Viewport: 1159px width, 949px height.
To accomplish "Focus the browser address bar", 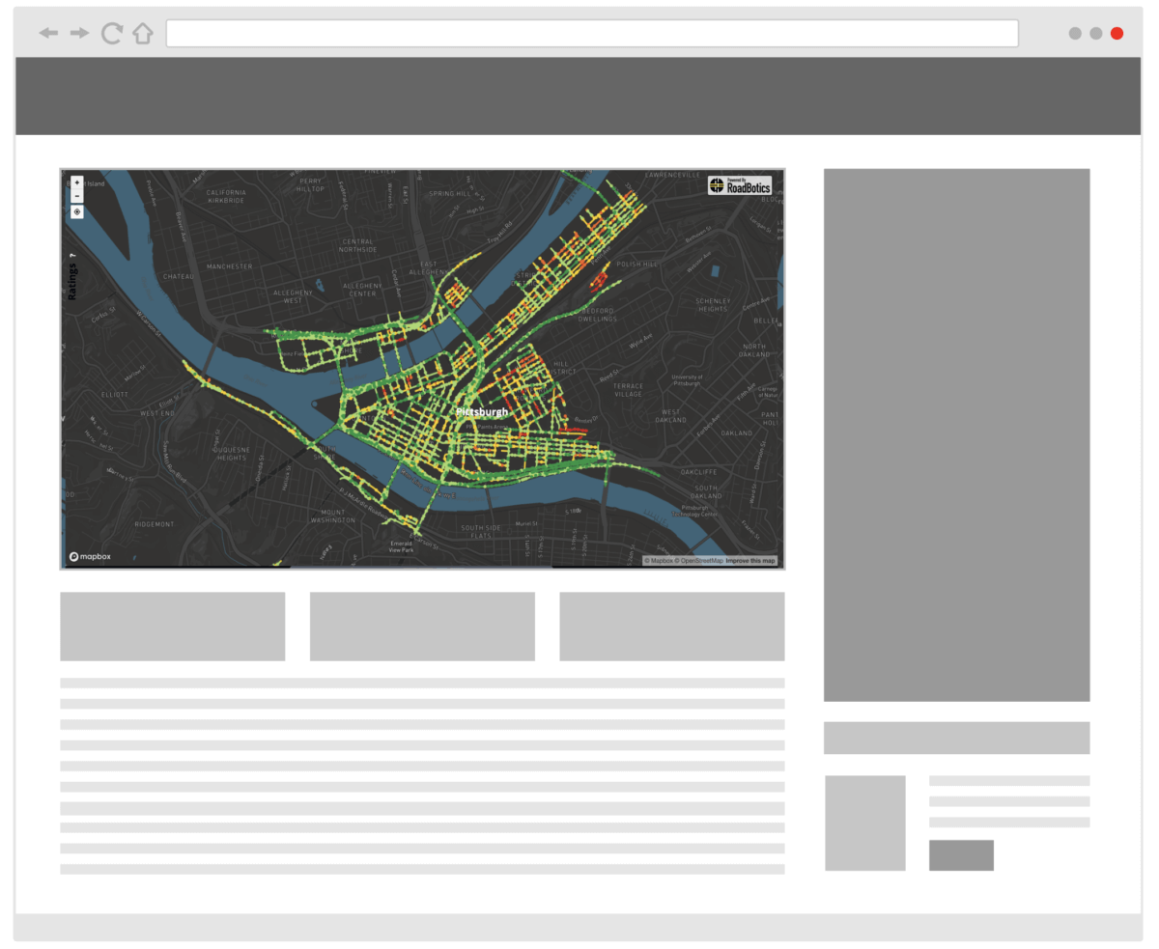I will click(592, 33).
